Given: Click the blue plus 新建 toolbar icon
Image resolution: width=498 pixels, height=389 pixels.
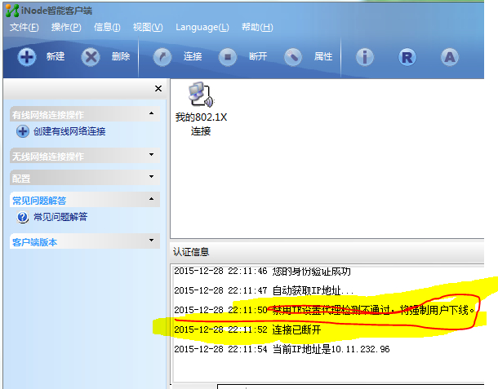Looking at the screenshot, I should click(x=27, y=57).
